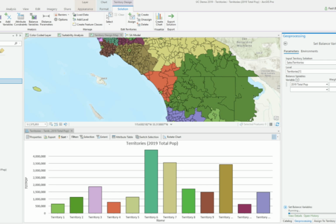The image size is (336, 224).
Task: Click search box in left pane
Action: (x=10, y=43)
